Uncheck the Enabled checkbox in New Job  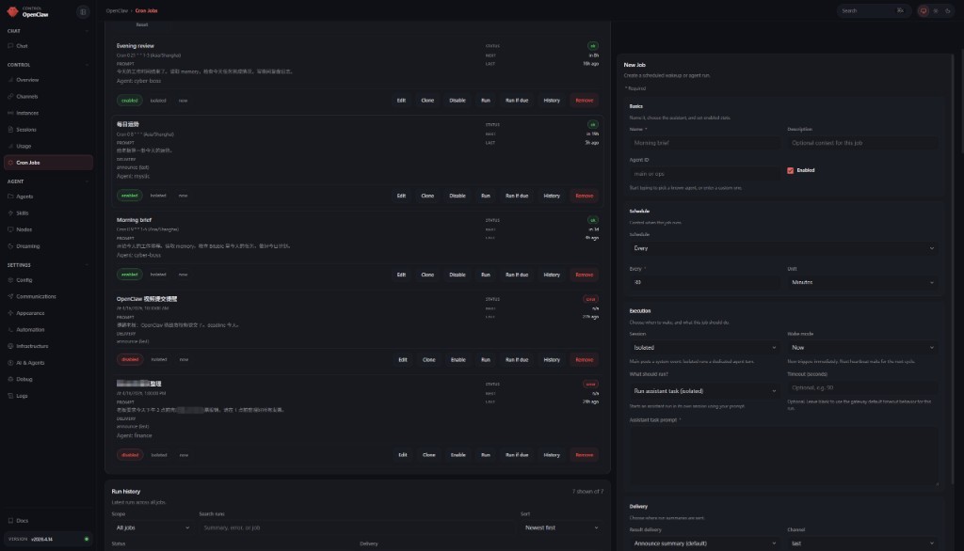[790, 171]
